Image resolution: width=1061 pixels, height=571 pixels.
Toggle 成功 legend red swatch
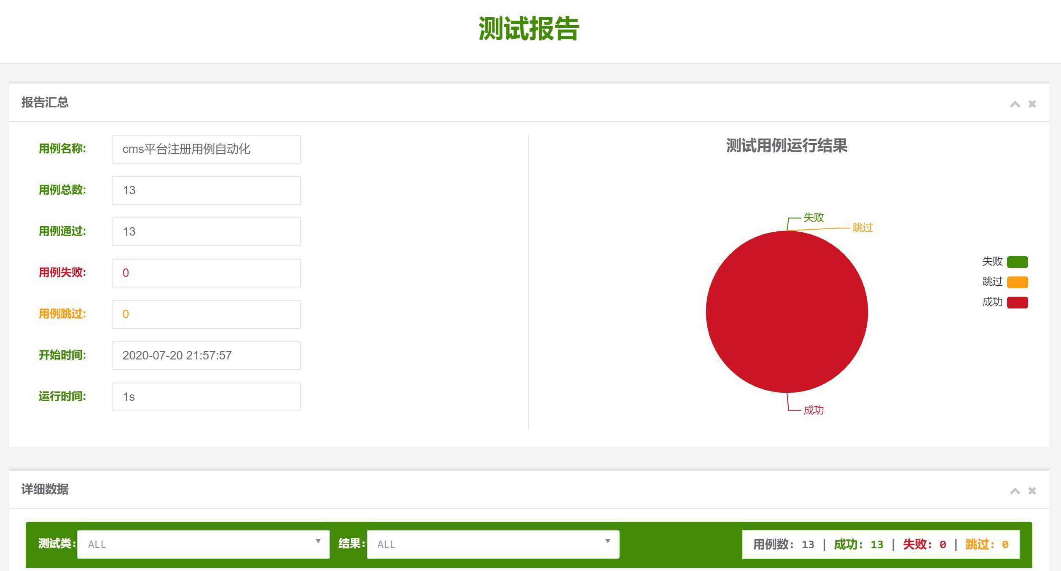pos(1017,302)
